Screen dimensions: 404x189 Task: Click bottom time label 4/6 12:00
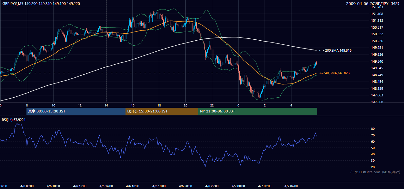80,186
